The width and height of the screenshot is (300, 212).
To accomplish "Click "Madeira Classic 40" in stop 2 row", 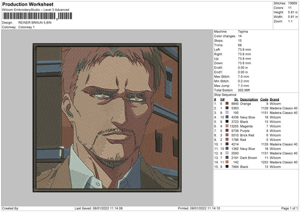I will tap(283, 108).
